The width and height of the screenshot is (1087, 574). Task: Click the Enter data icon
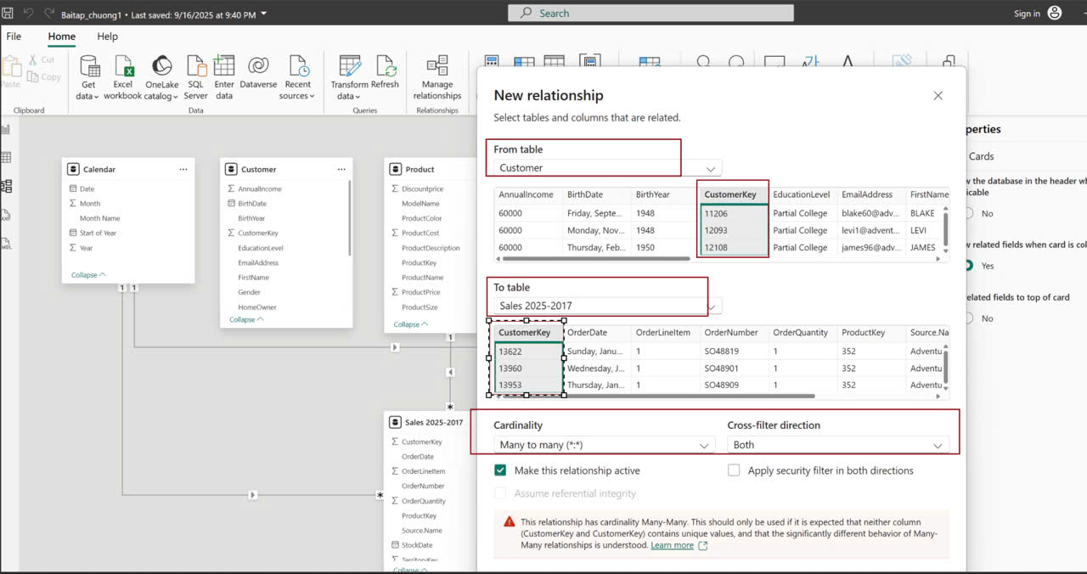[224, 67]
